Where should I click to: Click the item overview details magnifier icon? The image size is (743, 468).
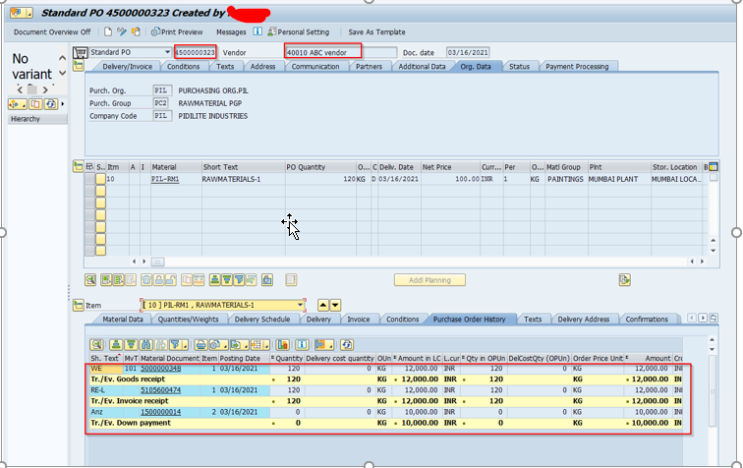point(90,280)
